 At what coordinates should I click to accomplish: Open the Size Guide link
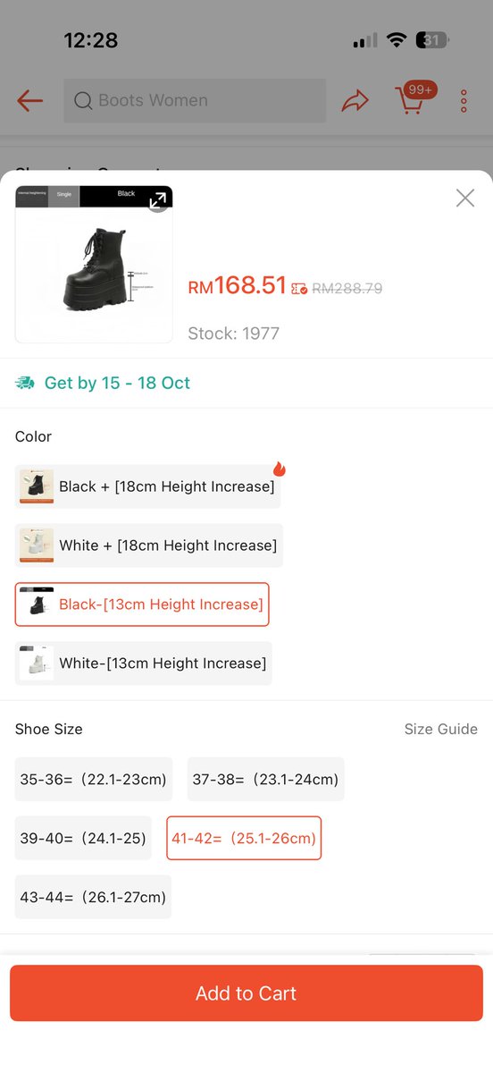441,729
